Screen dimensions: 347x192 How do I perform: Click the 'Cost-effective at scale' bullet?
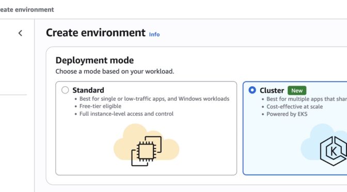pos(294,107)
